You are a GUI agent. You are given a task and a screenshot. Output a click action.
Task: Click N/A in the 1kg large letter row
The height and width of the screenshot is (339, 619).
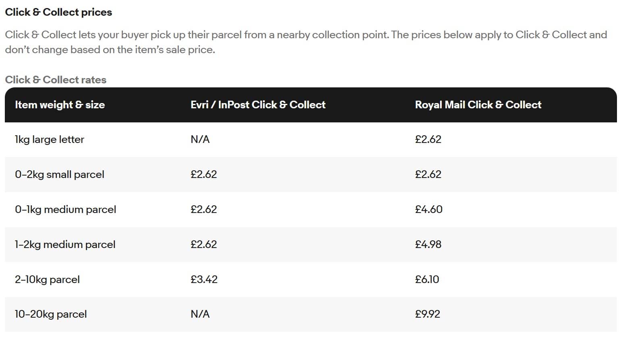tap(200, 139)
